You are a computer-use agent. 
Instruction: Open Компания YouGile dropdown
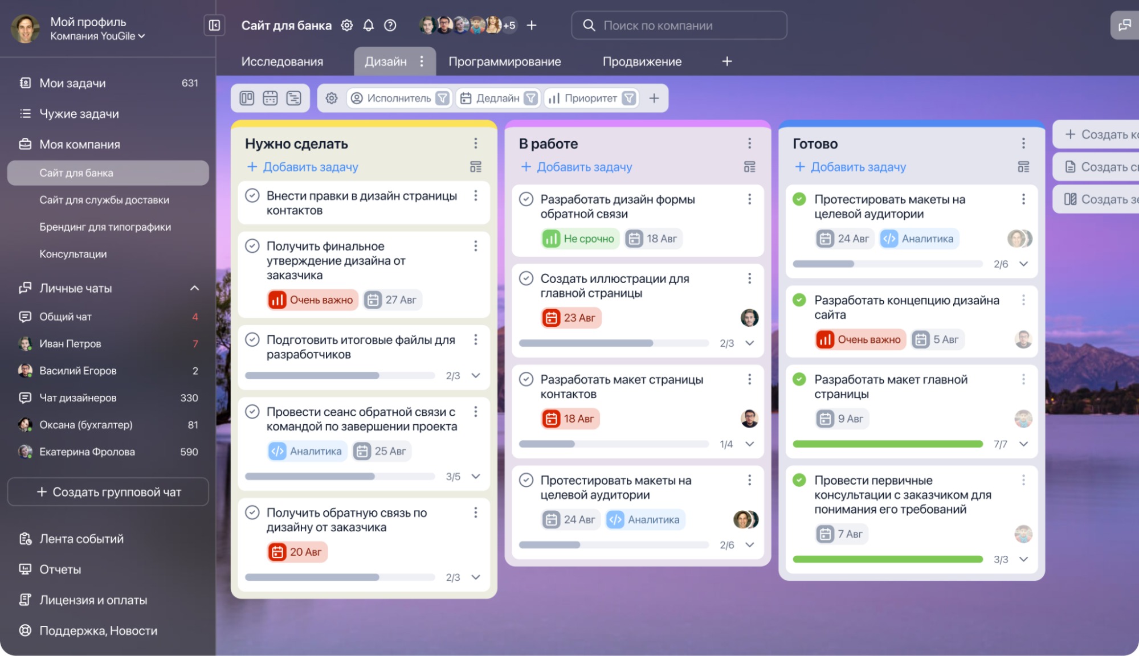click(97, 36)
